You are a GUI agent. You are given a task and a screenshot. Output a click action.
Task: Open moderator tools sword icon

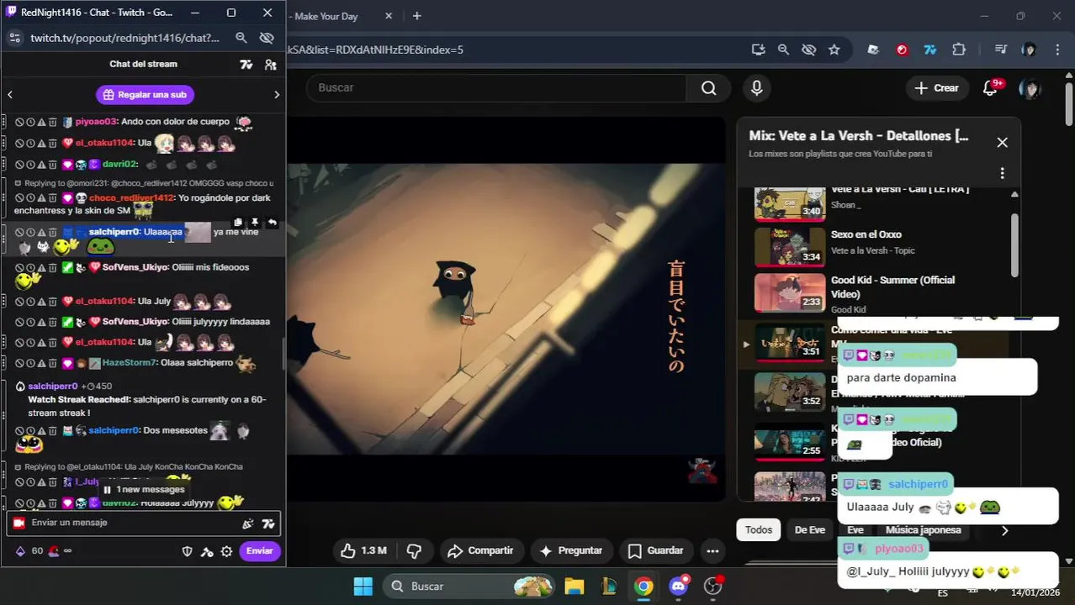click(207, 551)
